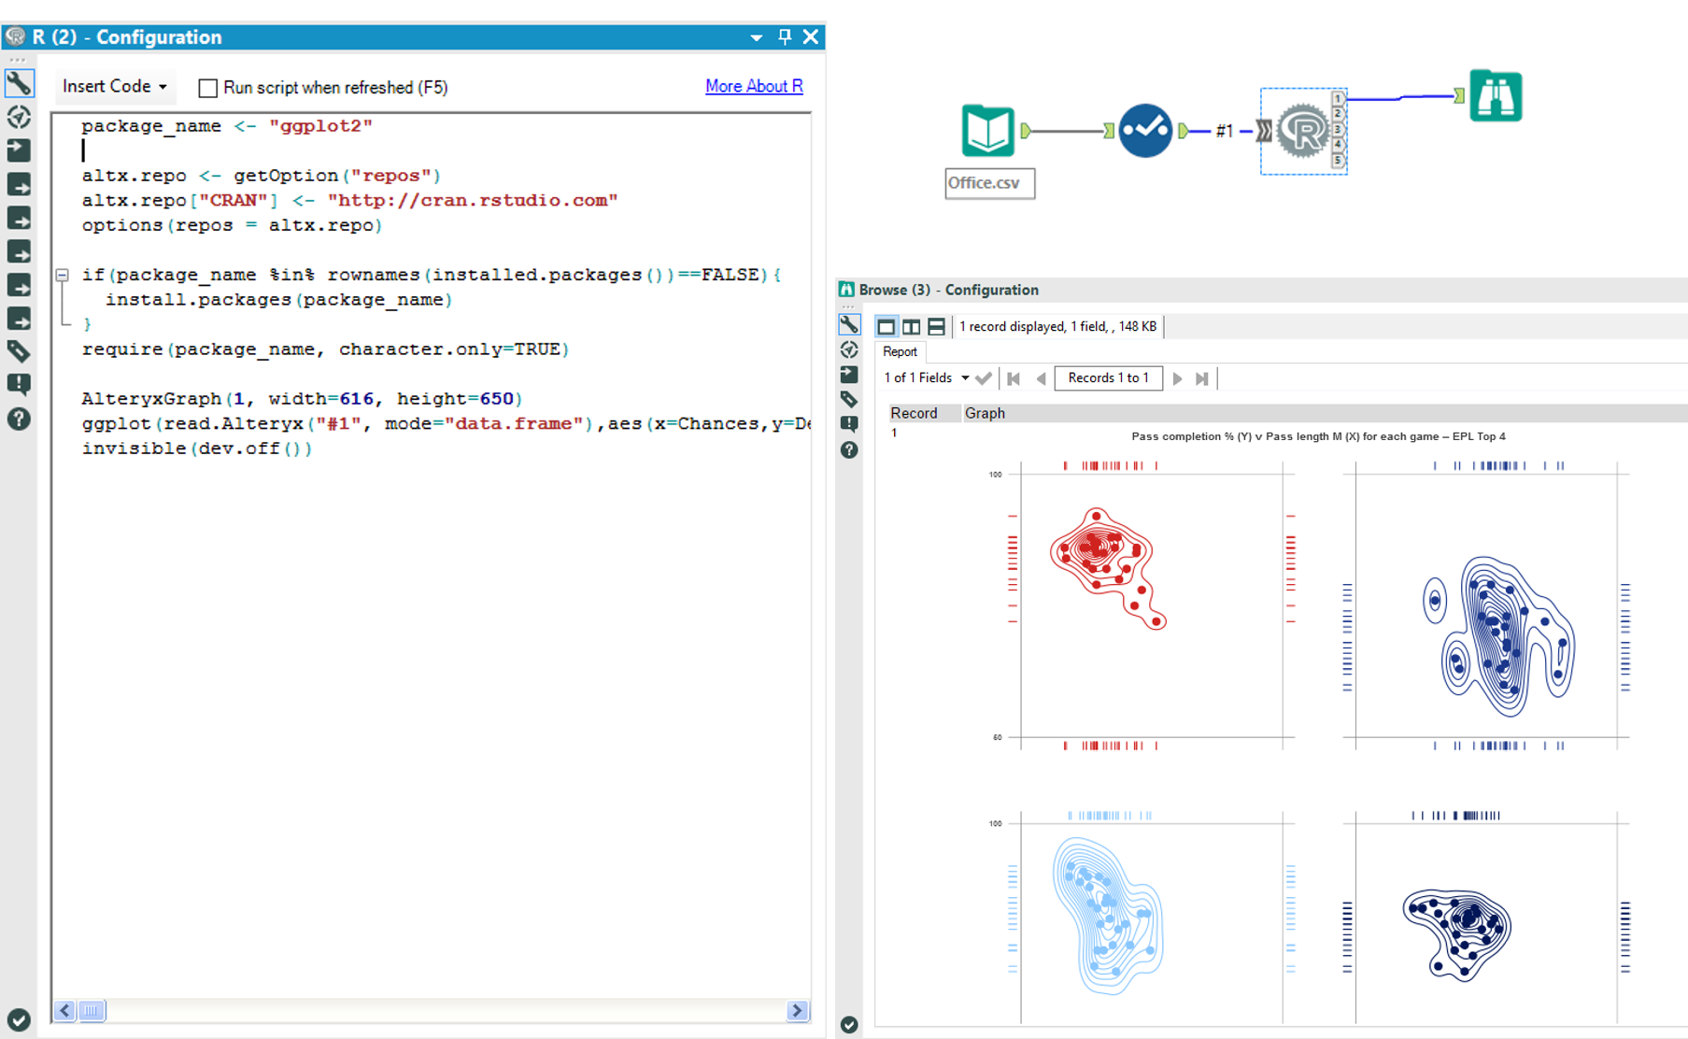Pin the R Configuration window
The height and width of the screenshot is (1039, 1688).
coord(785,36)
